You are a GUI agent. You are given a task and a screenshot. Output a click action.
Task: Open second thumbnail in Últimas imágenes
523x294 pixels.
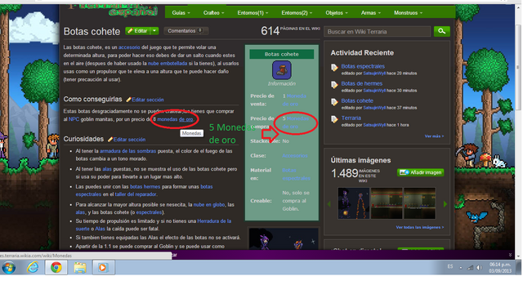point(387,203)
